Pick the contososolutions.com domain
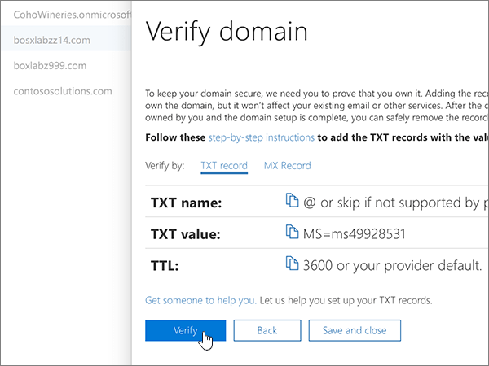This screenshot has height=366, width=489. [63, 91]
